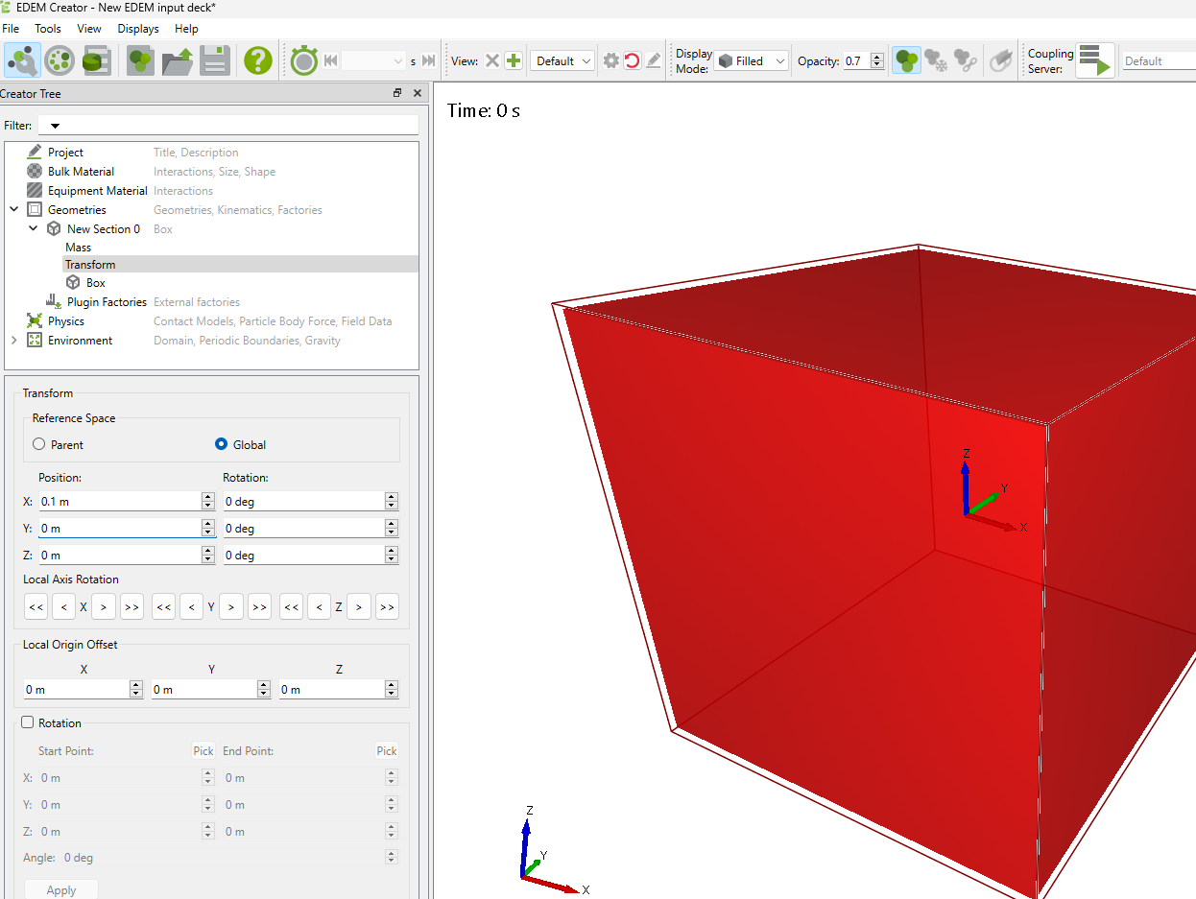Increase the Opacity value
1196x899 pixels.
coord(876,57)
